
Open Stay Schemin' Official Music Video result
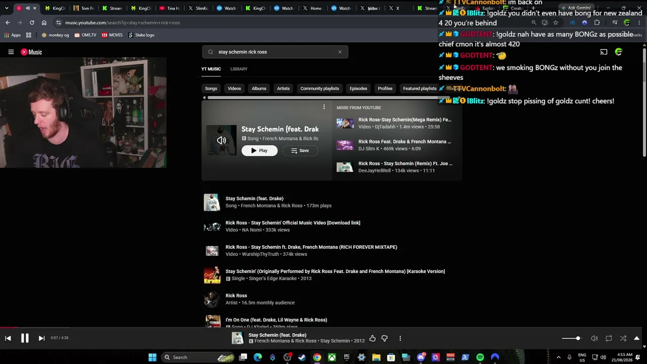(293, 223)
